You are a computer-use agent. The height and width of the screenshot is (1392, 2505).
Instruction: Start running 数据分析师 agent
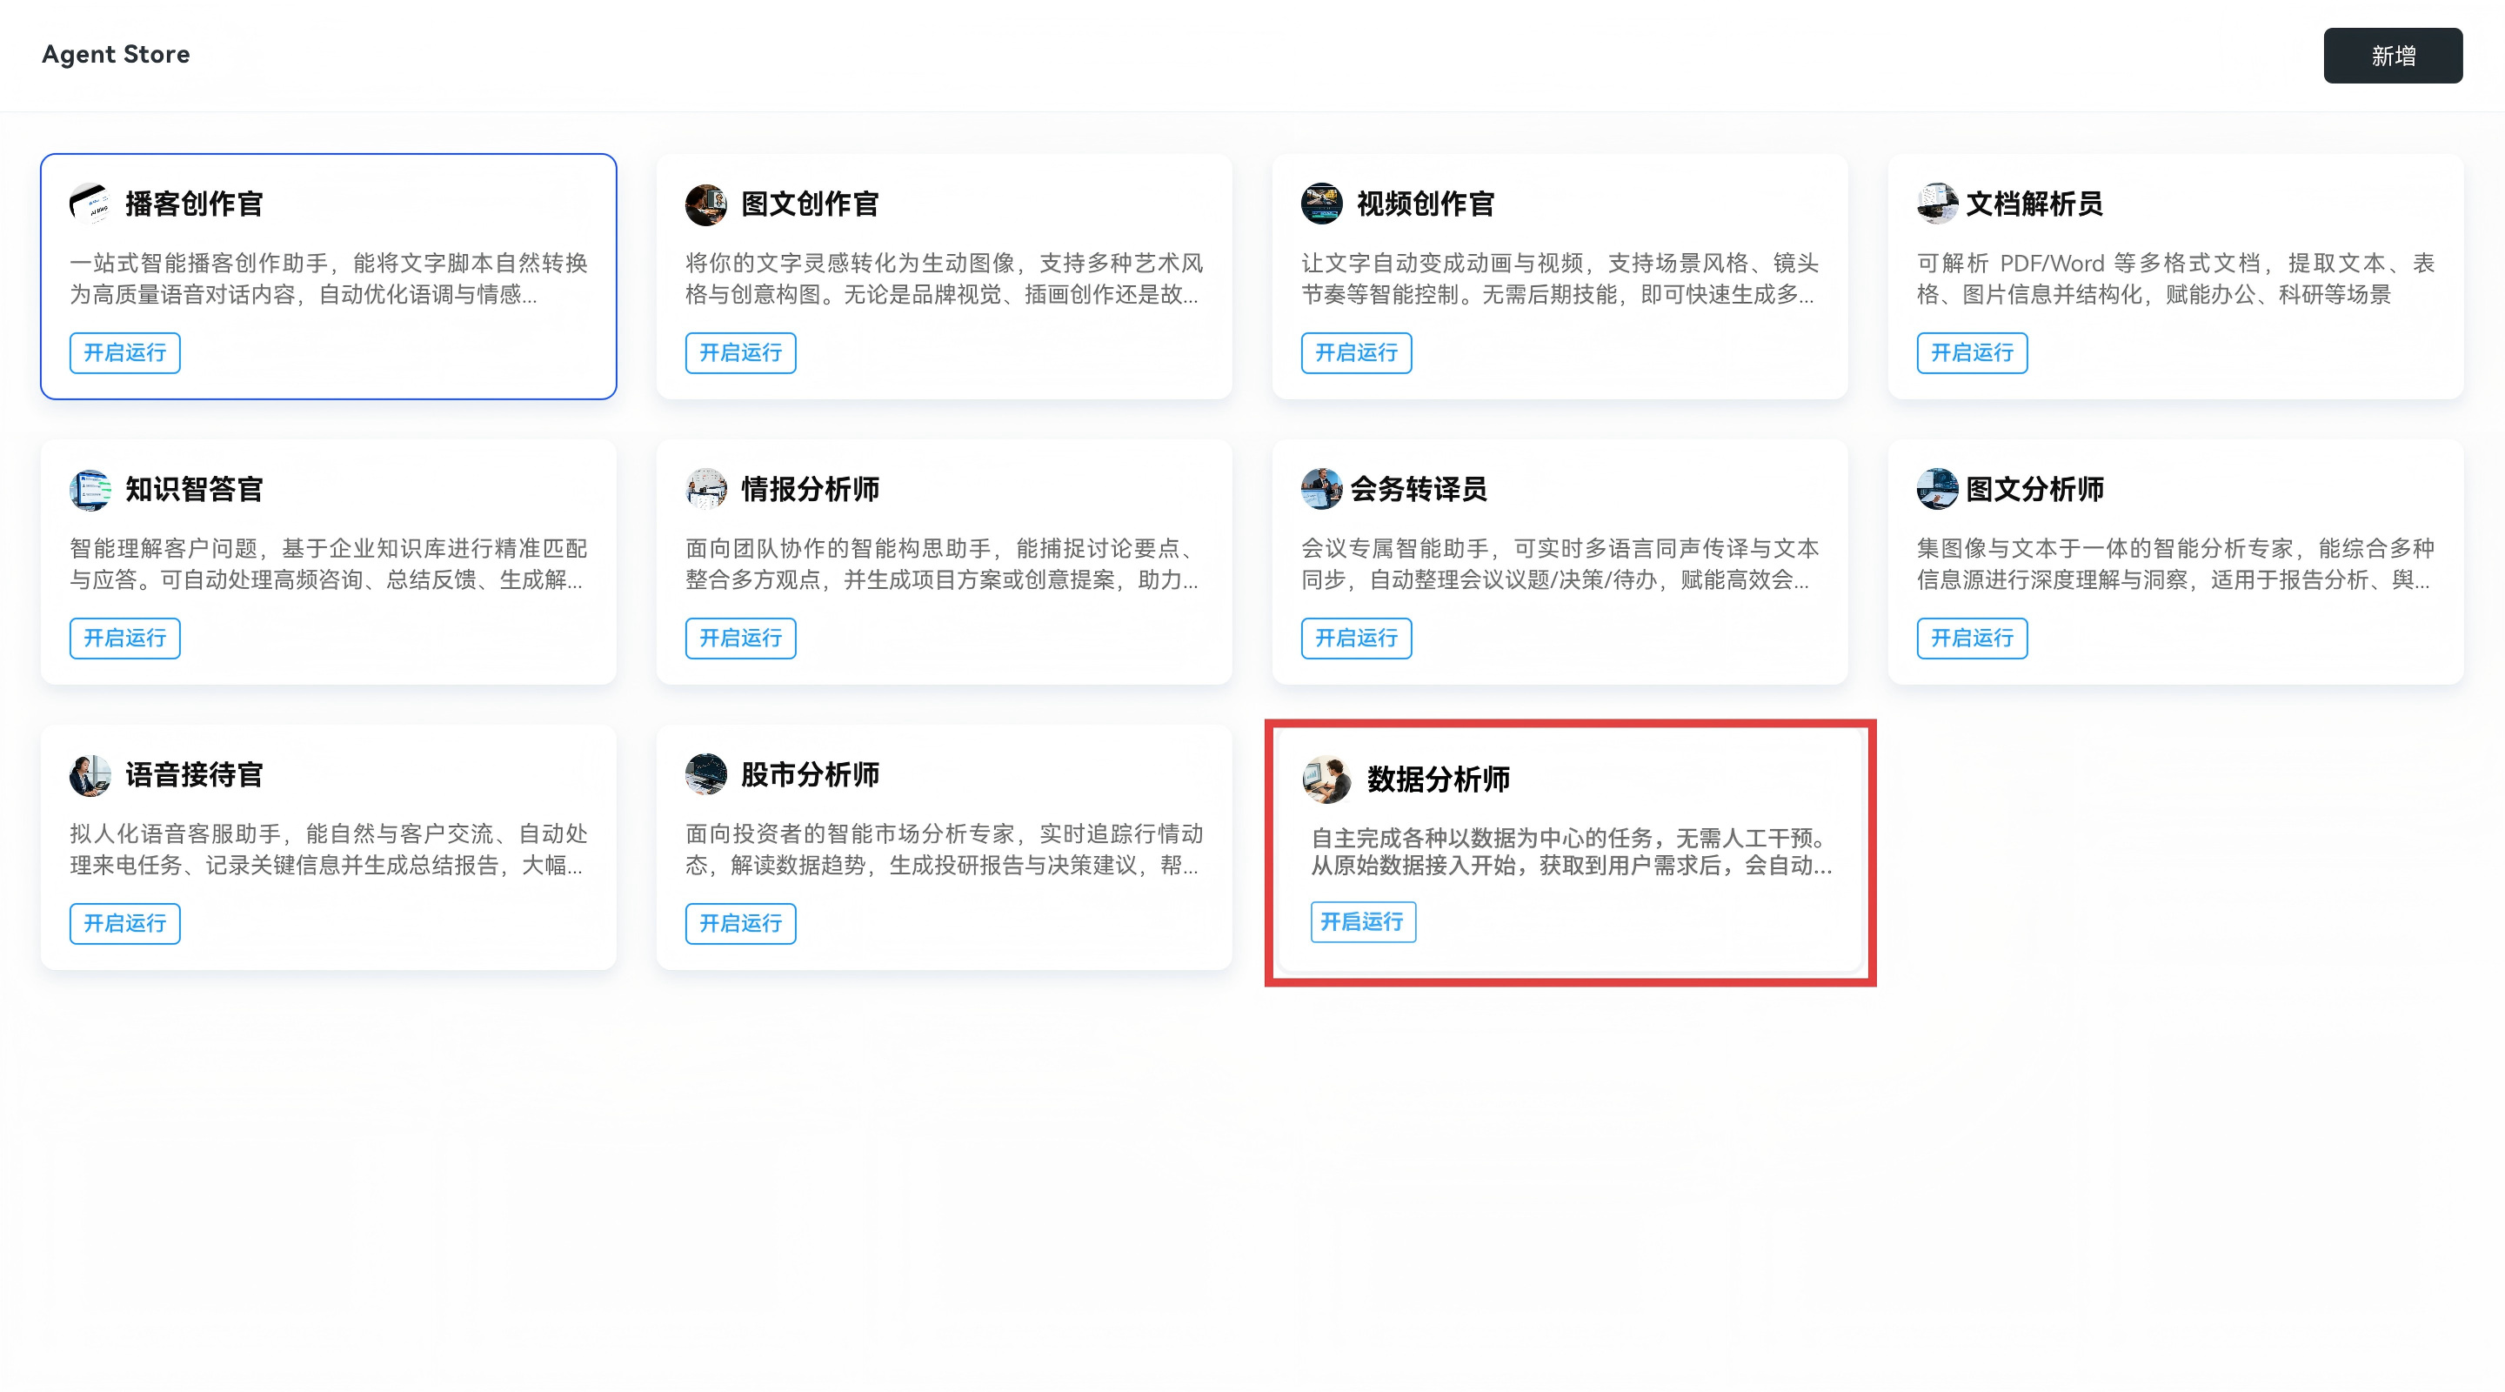pyautogui.click(x=1362, y=922)
